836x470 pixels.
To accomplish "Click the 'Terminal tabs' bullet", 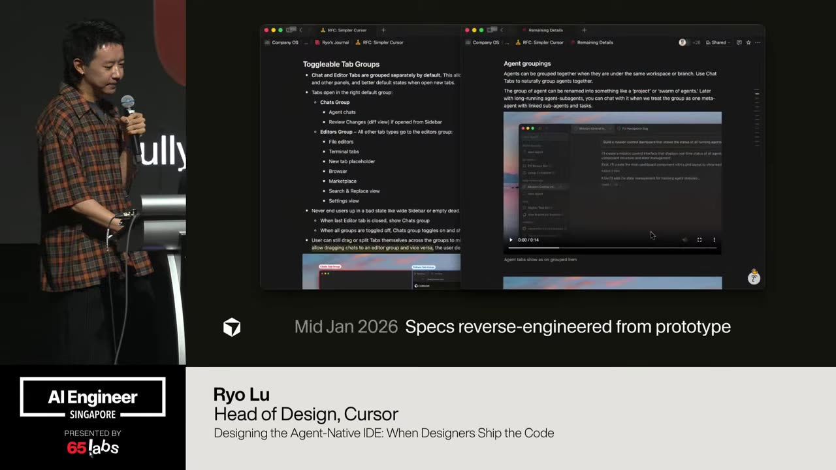I will tap(344, 151).
